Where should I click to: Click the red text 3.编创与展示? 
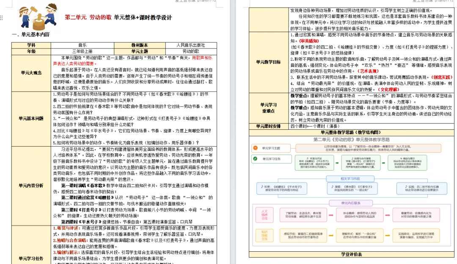66,252
